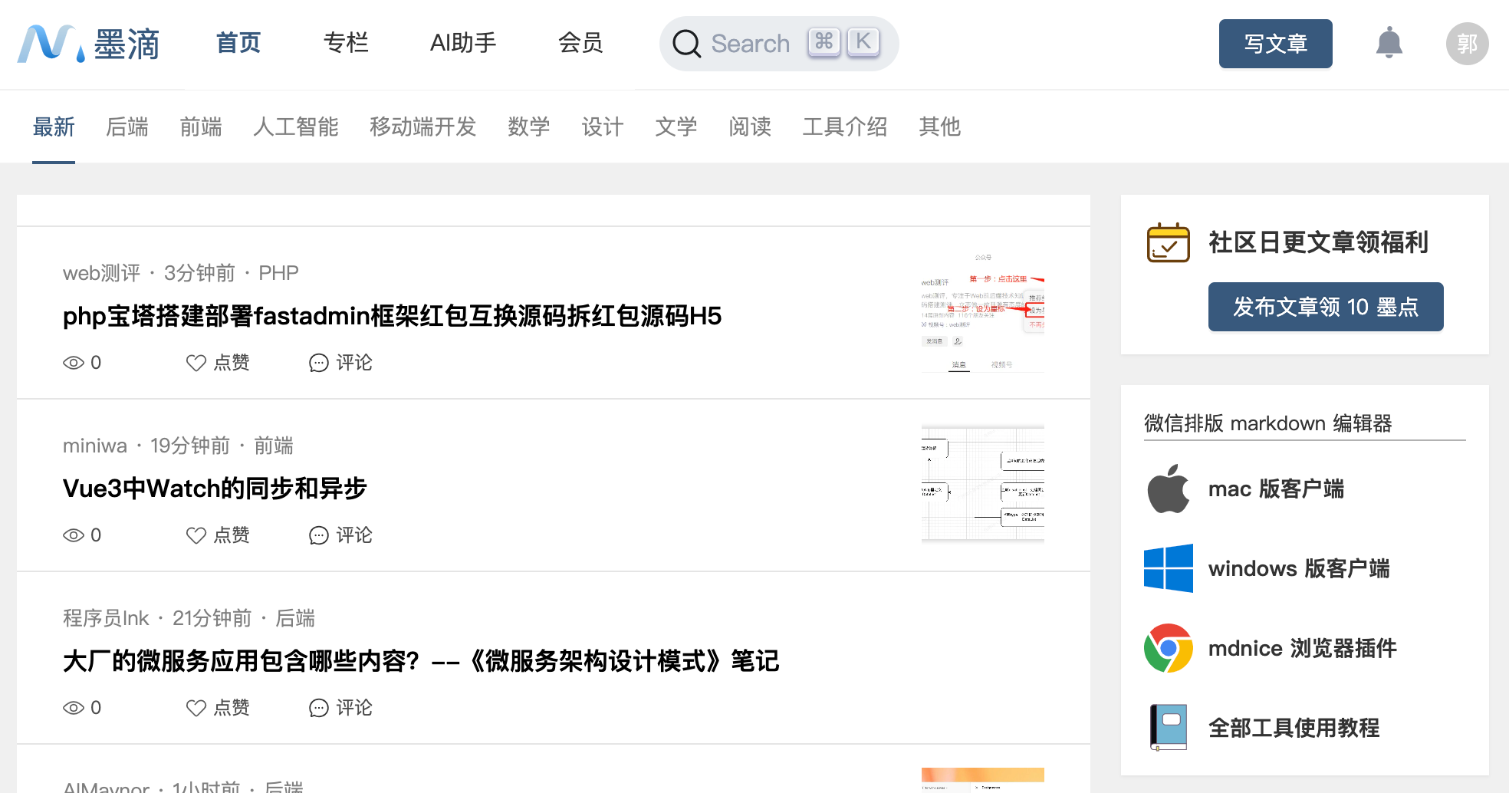Switch to the 人工智能 category tab

click(x=295, y=127)
